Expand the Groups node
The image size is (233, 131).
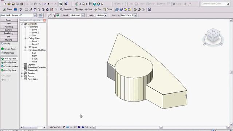[22, 76]
